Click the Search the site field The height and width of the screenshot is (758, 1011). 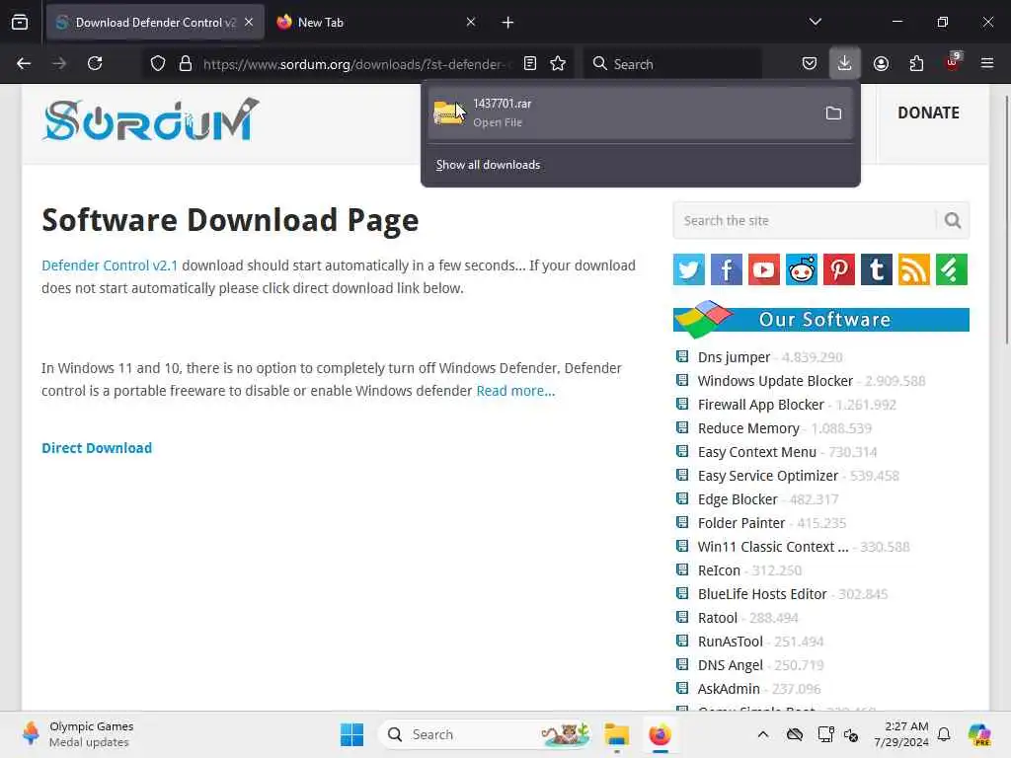[804, 220]
